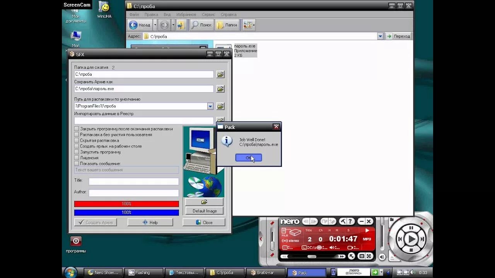
Task: Click the Title input field in SFX
Action: click(x=134, y=181)
